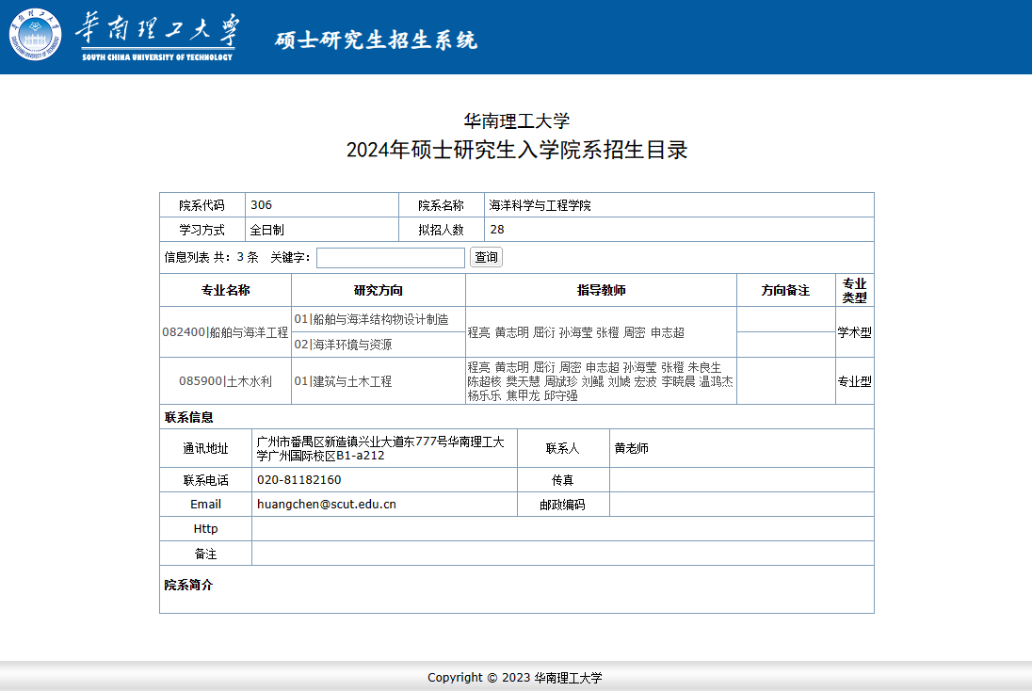The height and width of the screenshot is (691, 1032).
Task: Focus the 关键字 keyword input field
Action: (390, 257)
